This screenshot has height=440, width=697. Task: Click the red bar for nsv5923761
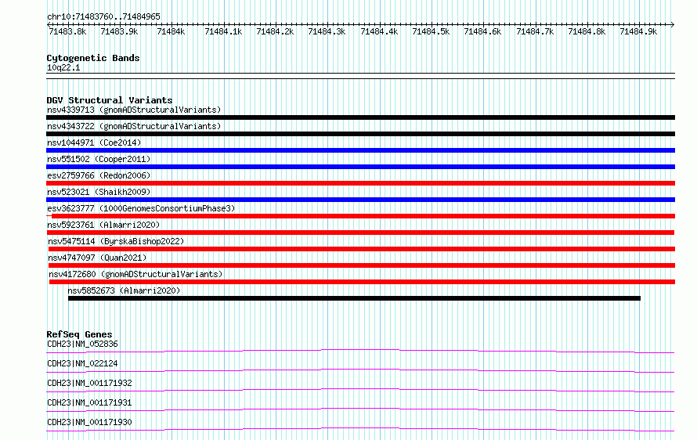[x=360, y=233]
